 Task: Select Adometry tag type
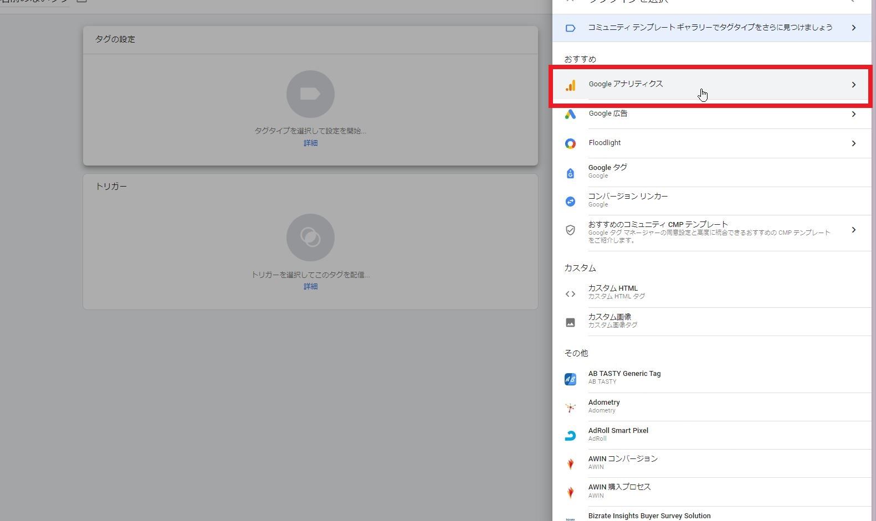(604, 405)
